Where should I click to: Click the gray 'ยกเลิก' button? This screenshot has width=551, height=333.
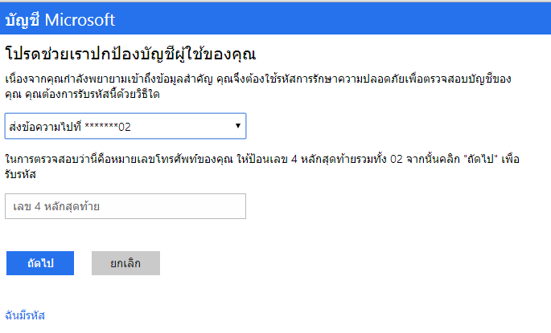coord(125,263)
